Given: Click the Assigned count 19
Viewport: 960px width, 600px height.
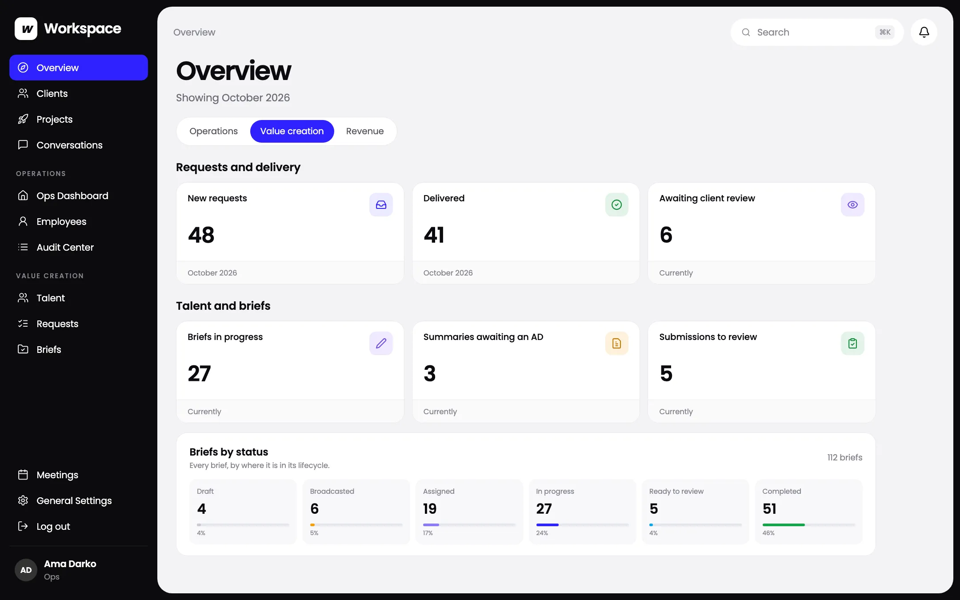Looking at the screenshot, I should (430, 508).
